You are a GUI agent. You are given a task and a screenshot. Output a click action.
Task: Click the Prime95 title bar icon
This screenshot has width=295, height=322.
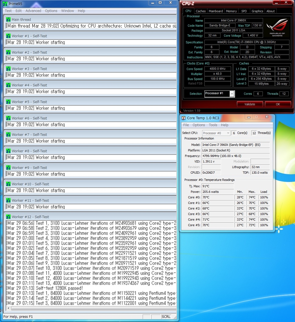(5, 3)
